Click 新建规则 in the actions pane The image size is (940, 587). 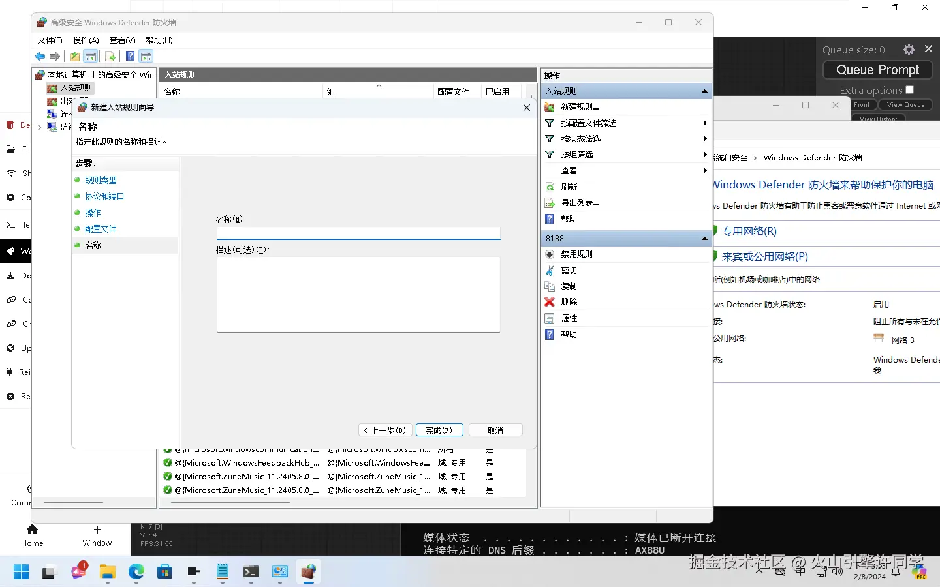[x=580, y=107]
